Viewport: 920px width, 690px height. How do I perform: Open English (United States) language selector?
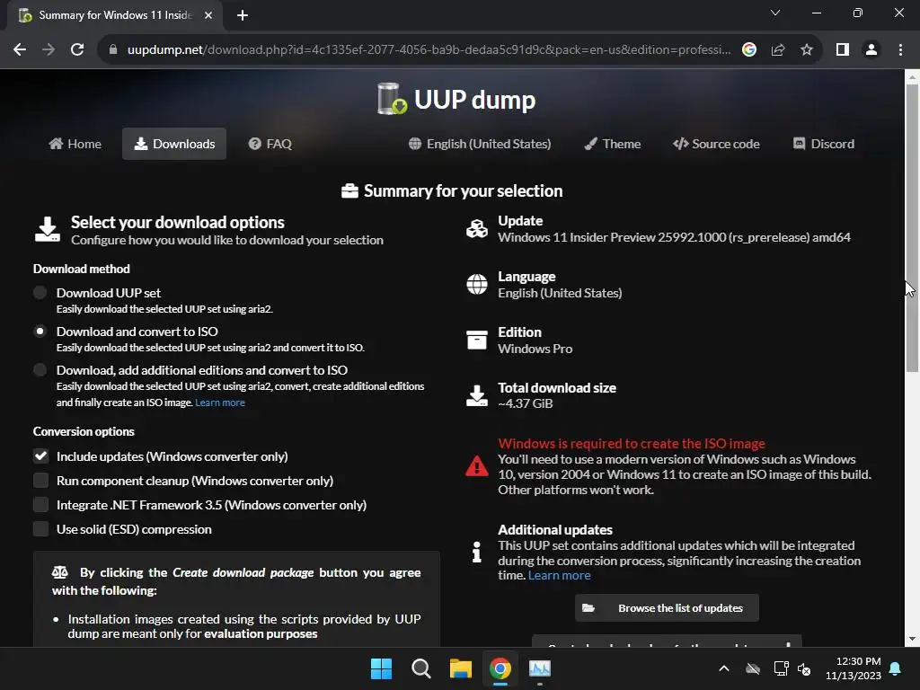click(480, 144)
